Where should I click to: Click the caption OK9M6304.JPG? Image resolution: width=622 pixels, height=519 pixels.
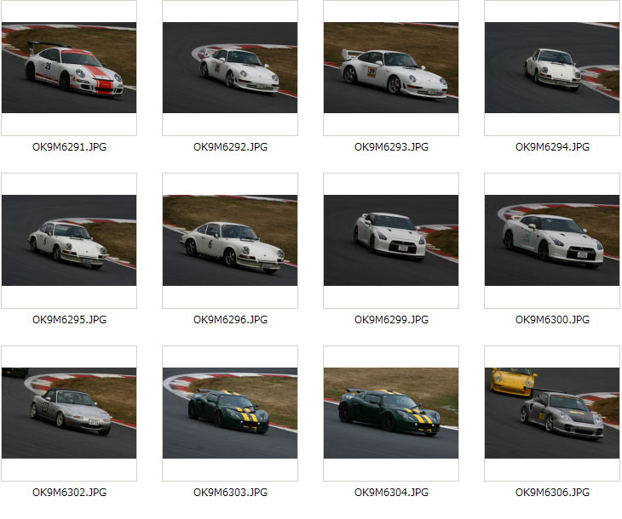coord(392,493)
